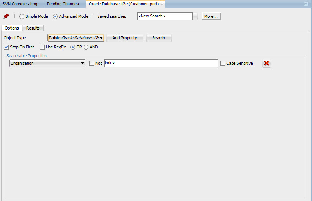Switch to the Results tab
312x201 pixels.
point(33,28)
